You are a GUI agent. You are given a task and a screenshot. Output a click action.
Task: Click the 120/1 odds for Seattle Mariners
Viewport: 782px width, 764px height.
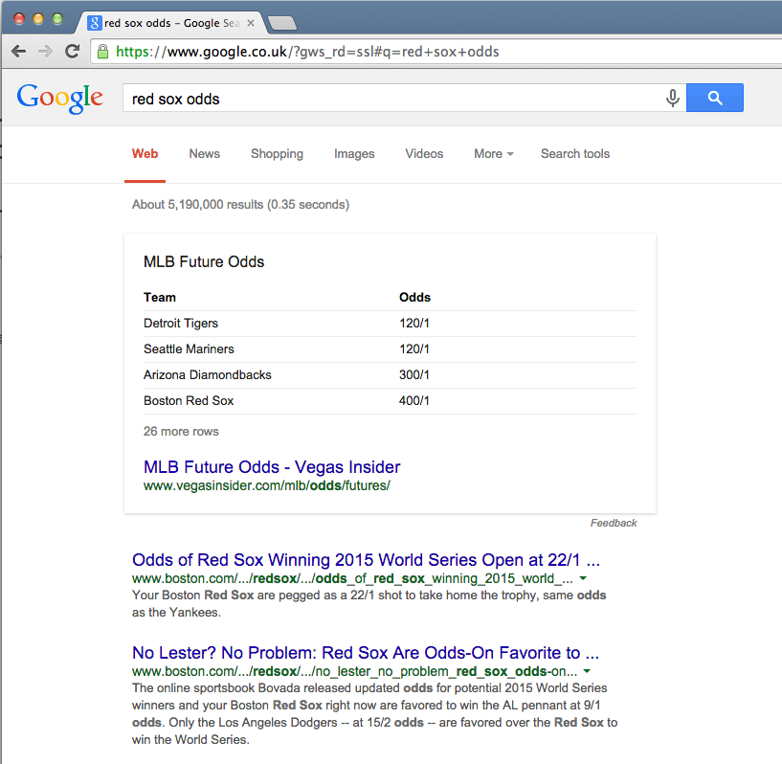pyautogui.click(x=413, y=349)
